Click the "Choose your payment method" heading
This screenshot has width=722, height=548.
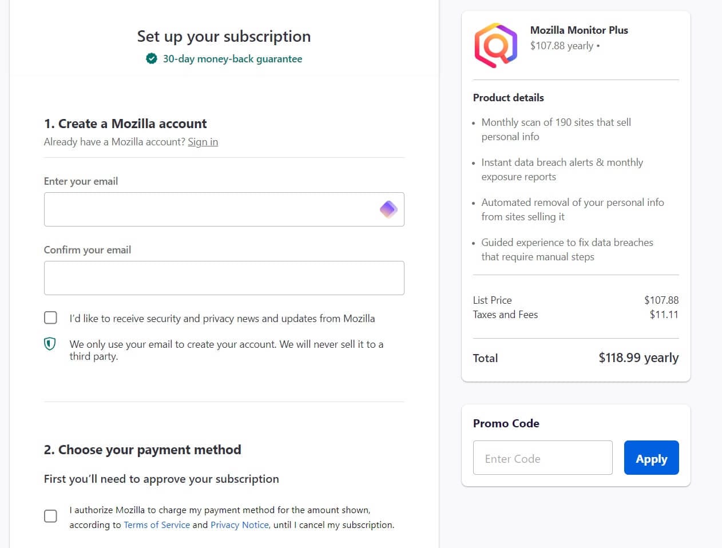(x=142, y=450)
